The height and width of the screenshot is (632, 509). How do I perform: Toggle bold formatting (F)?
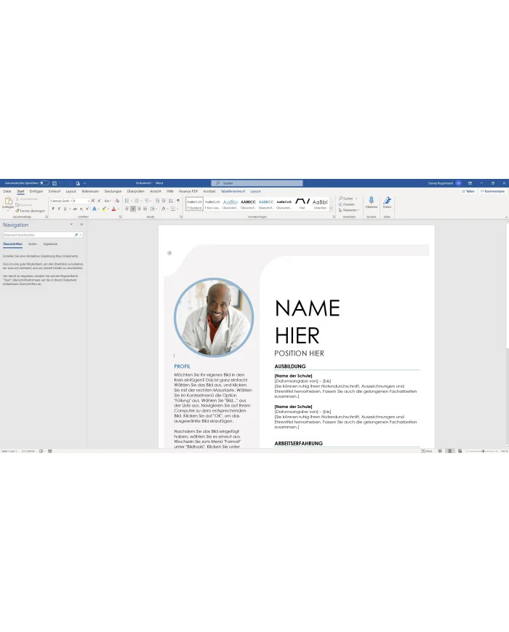pos(53,209)
